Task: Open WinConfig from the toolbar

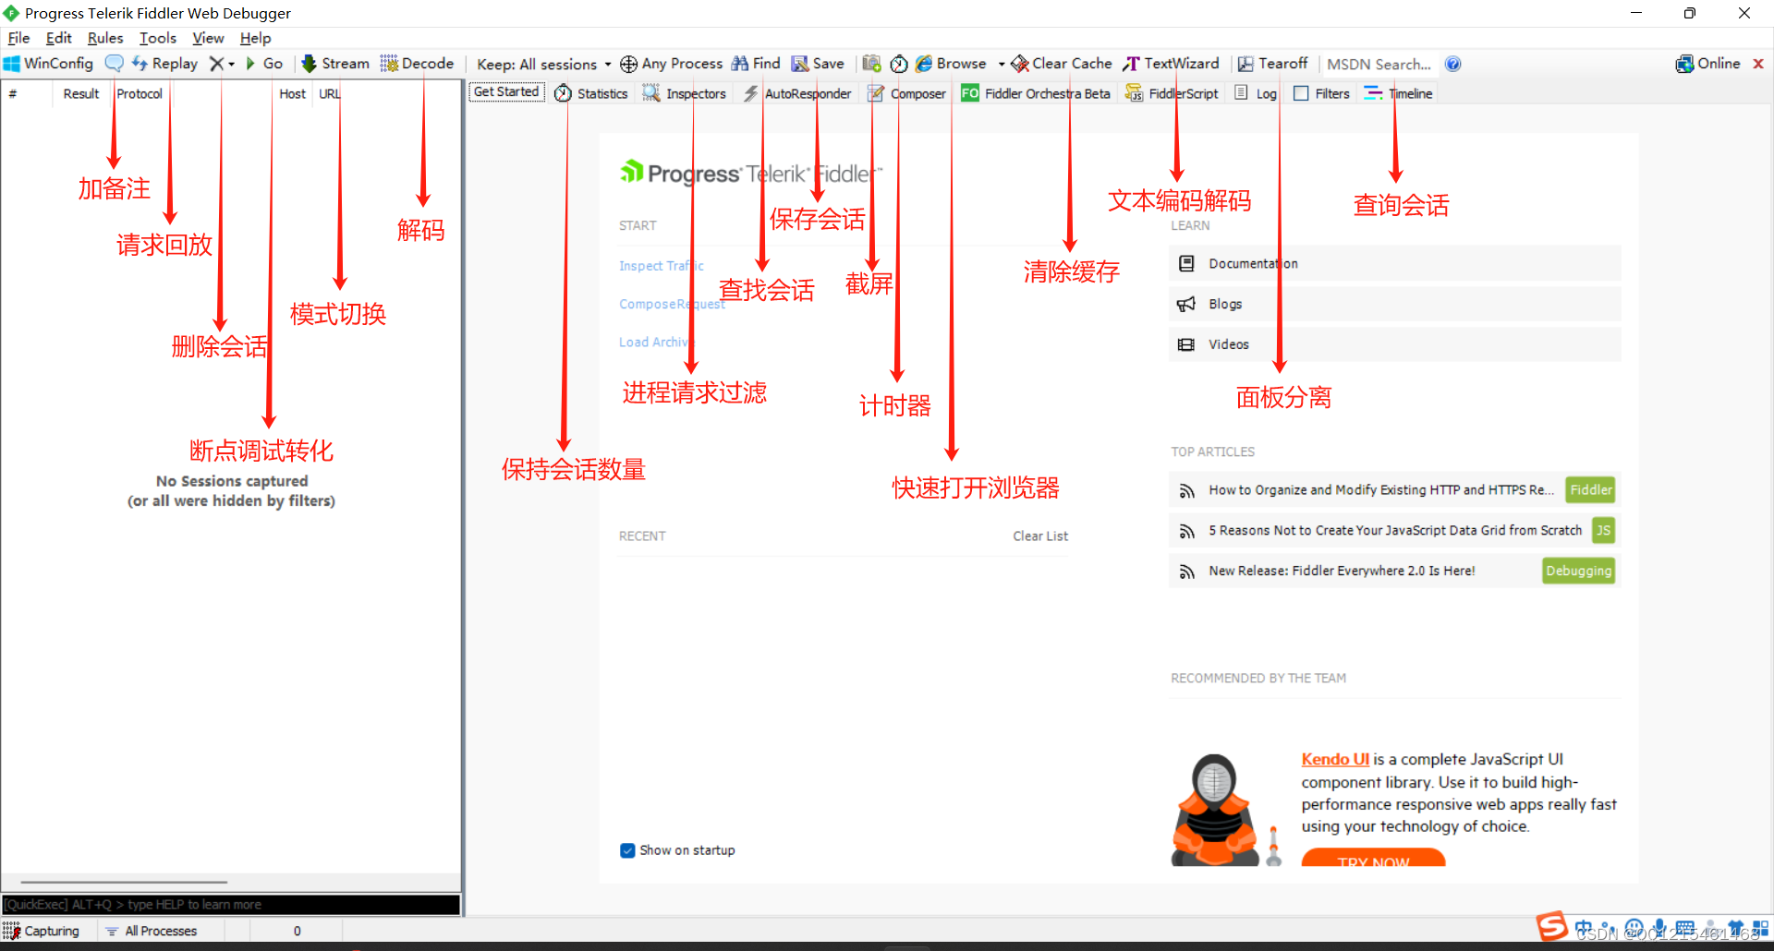Action: coord(48,64)
